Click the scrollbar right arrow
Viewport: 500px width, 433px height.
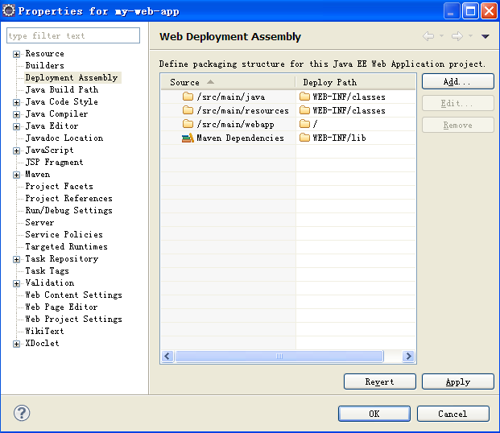click(408, 356)
